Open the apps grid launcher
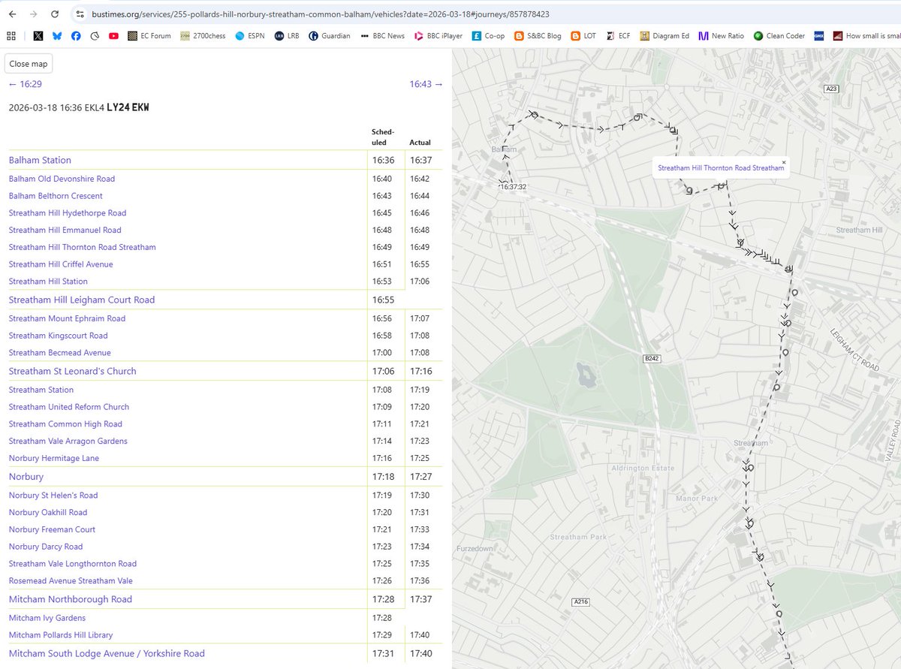 pyautogui.click(x=11, y=35)
